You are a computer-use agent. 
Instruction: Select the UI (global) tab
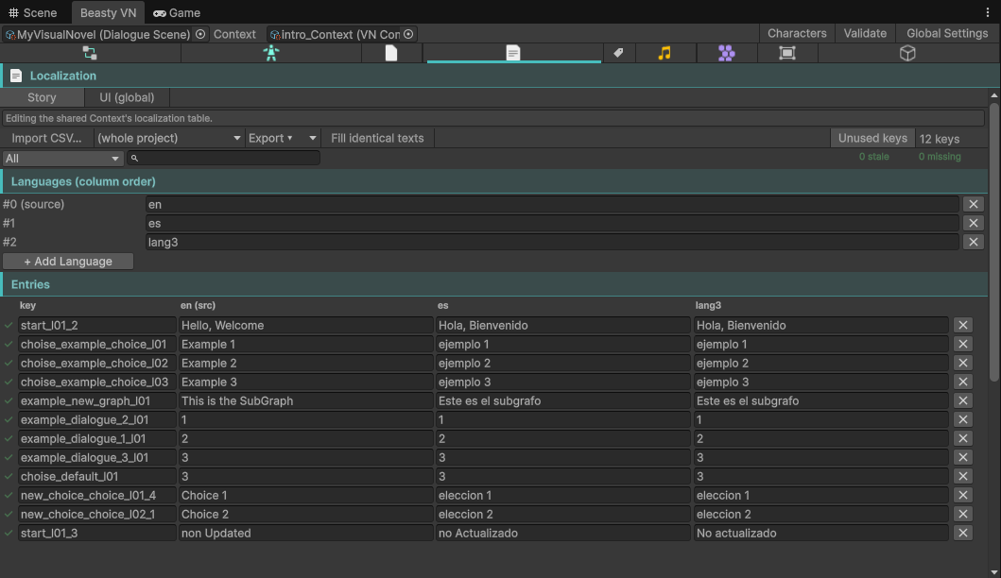[127, 97]
